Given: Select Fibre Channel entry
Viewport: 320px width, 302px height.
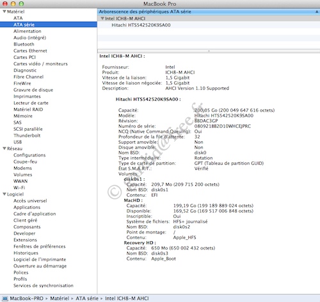Looking at the screenshot, I should coord(28,77).
